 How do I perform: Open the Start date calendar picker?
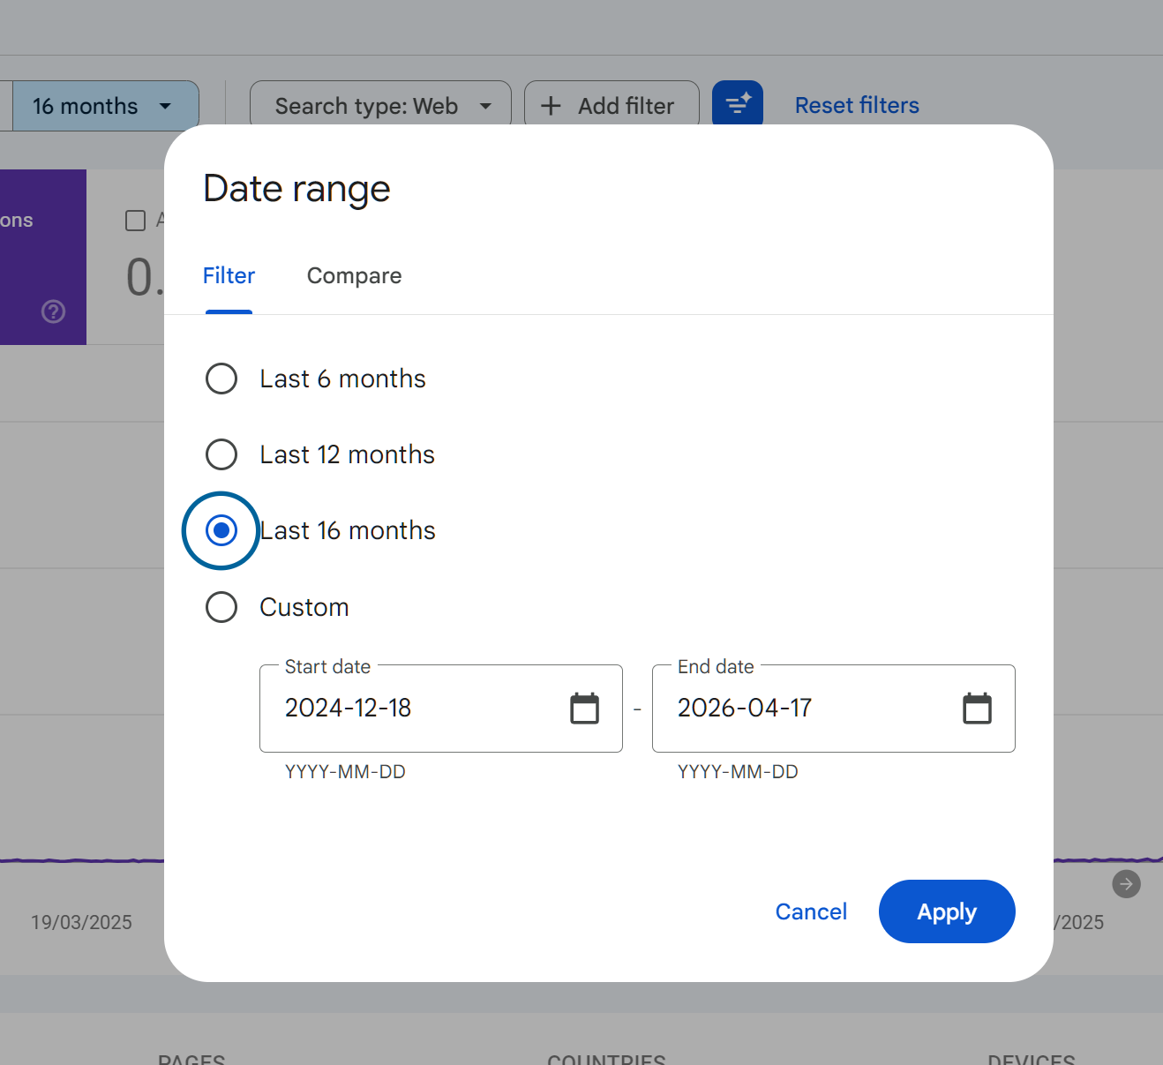tap(584, 709)
